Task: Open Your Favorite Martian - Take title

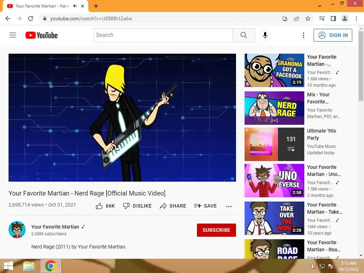Action: [325, 208]
